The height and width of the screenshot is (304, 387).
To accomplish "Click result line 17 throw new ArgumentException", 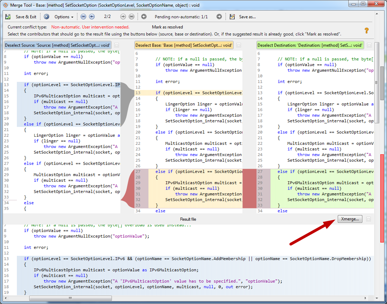I will pyautogui.click(x=163, y=281).
